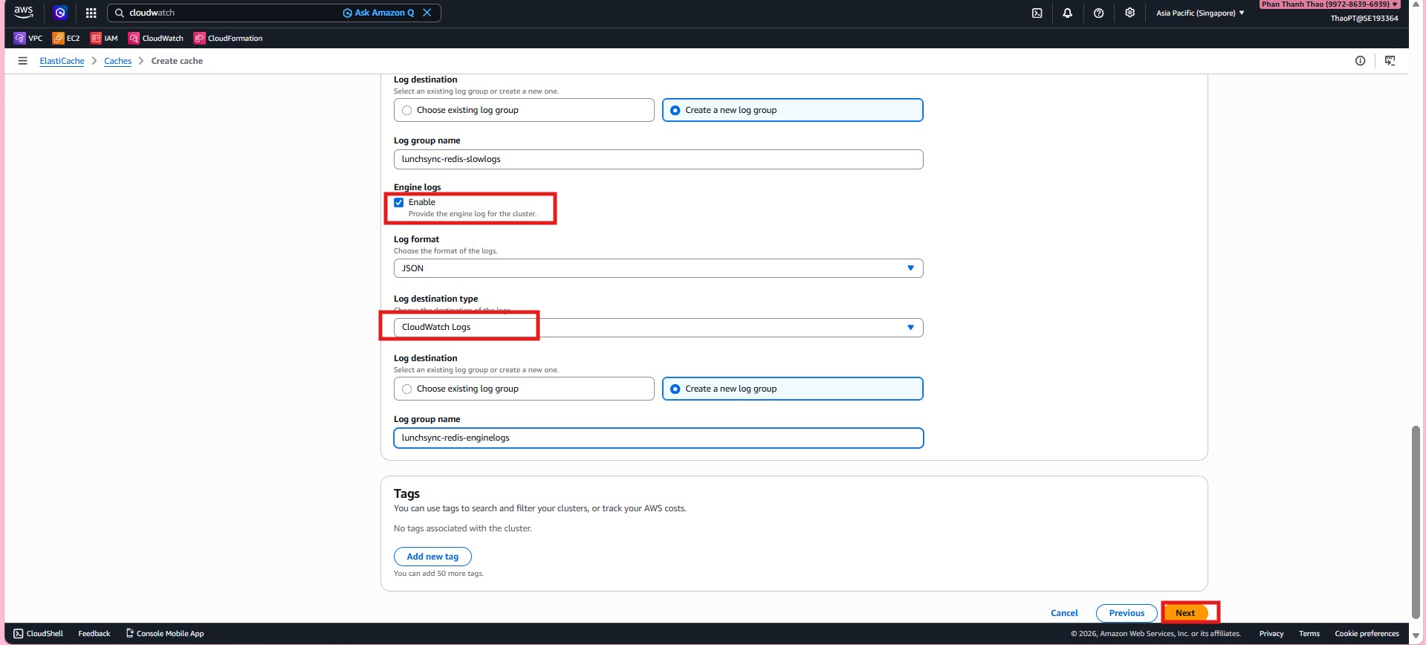1426x645 pixels.
Task: Expand the Asia Pacific (Singapore) region selector
Action: tap(1199, 13)
